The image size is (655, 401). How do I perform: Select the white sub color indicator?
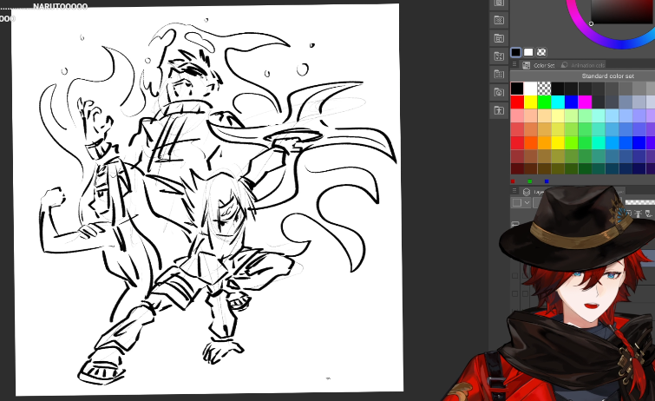pyautogui.click(x=528, y=52)
